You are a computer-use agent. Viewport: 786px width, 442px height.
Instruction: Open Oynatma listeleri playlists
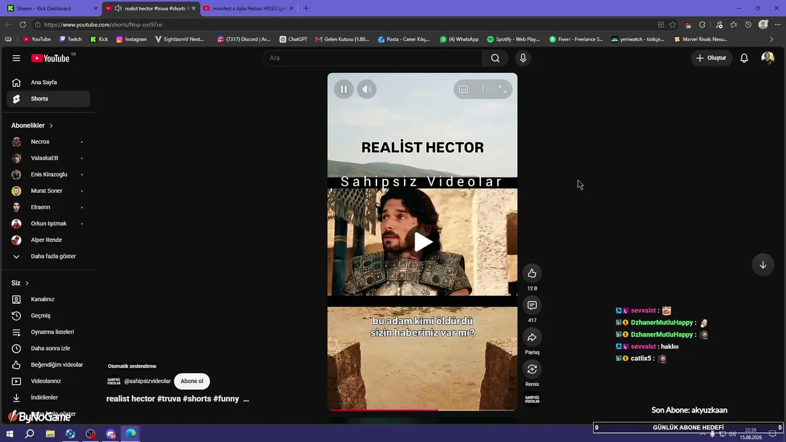49,332
